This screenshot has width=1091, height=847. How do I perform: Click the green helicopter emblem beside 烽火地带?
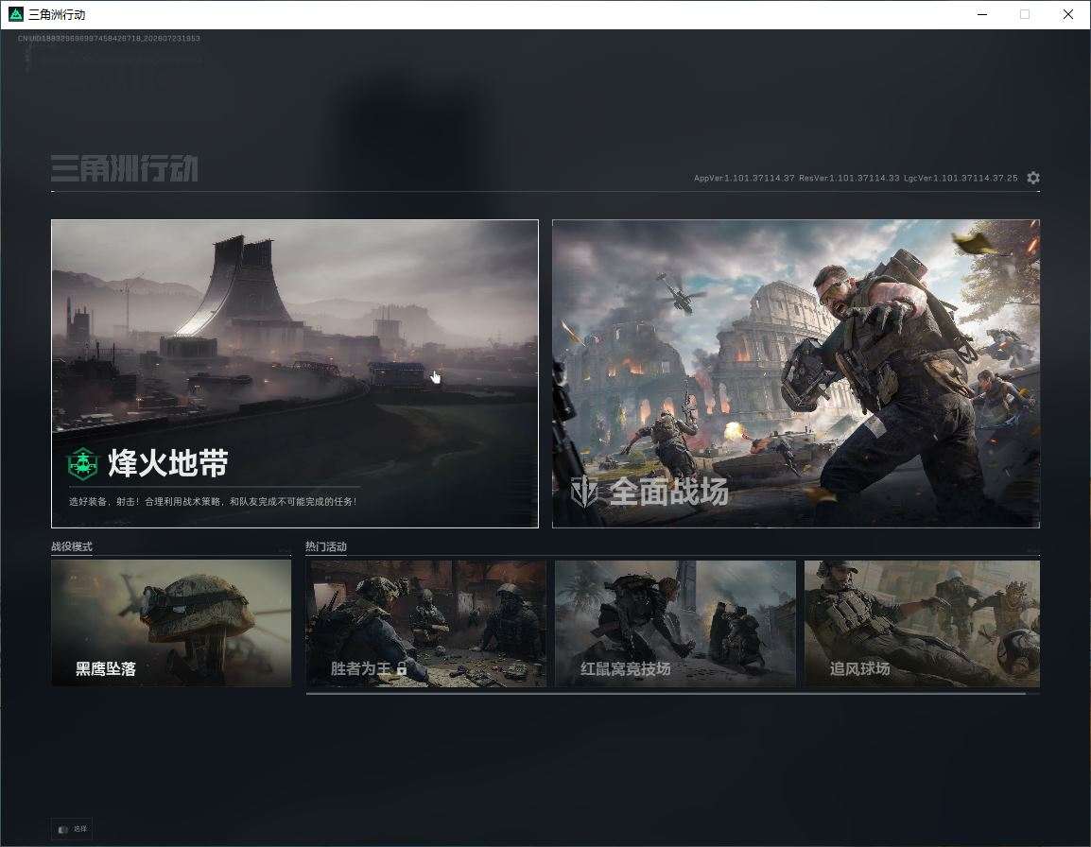pyautogui.click(x=83, y=463)
